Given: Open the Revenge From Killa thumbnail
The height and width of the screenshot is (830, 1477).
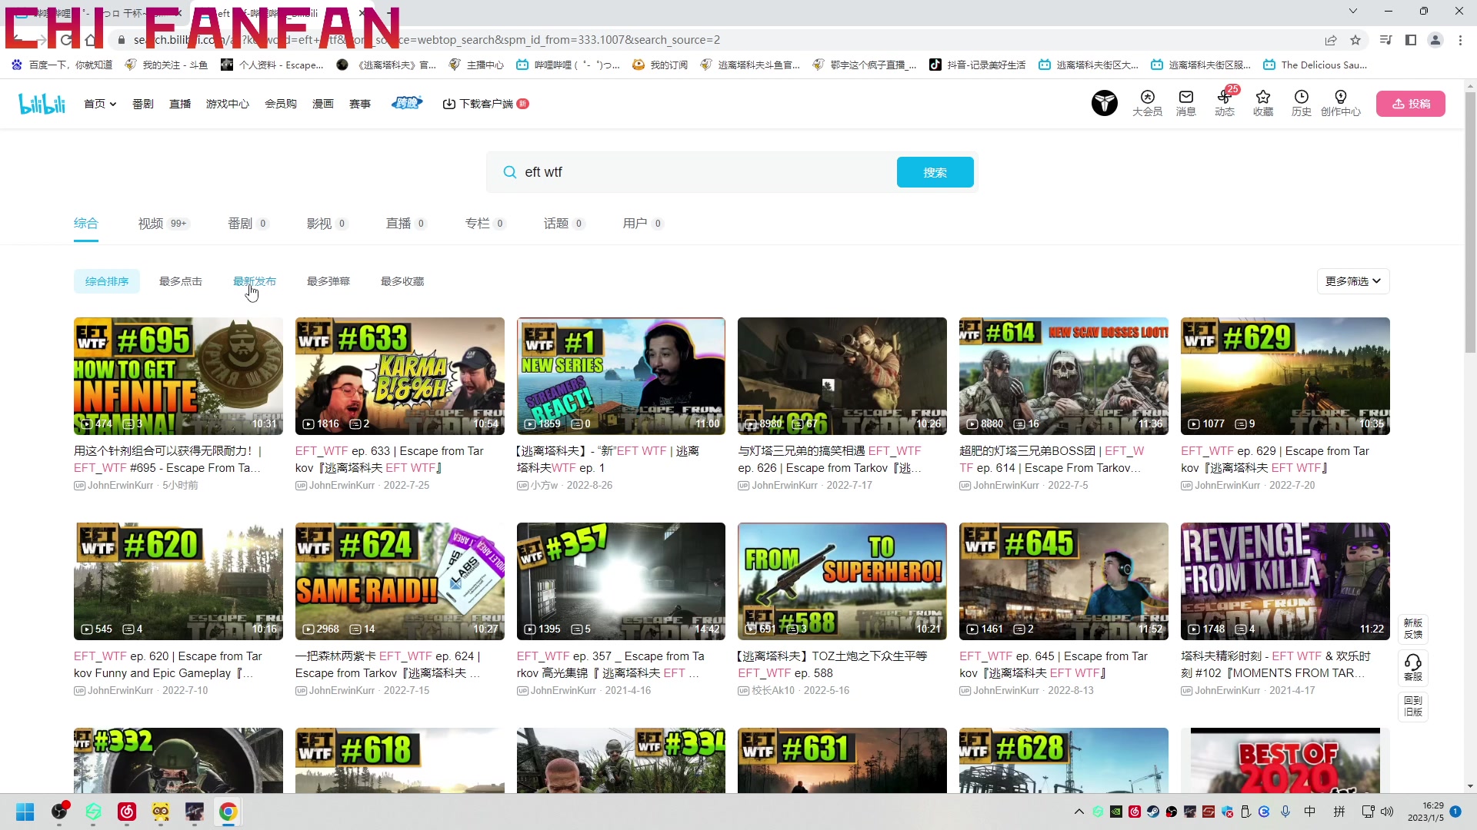Looking at the screenshot, I should pyautogui.click(x=1285, y=581).
